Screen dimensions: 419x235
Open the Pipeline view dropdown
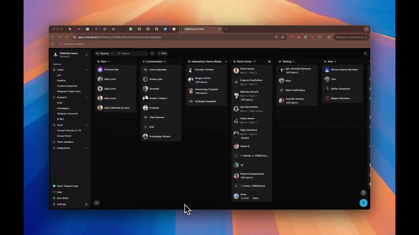pos(104,54)
